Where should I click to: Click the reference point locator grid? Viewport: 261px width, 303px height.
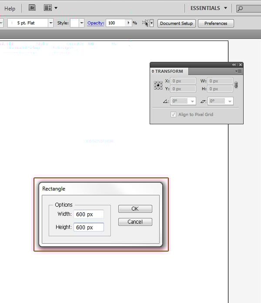(x=158, y=85)
